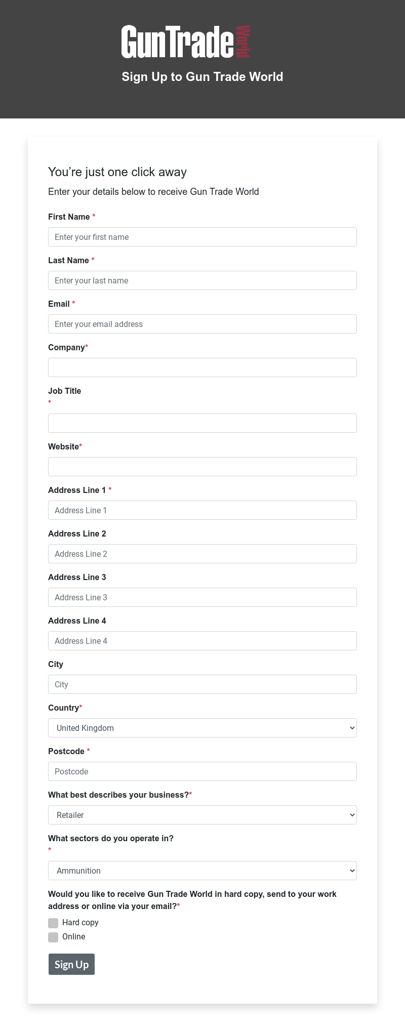Click the Address Line 2 field

[x=202, y=554]
